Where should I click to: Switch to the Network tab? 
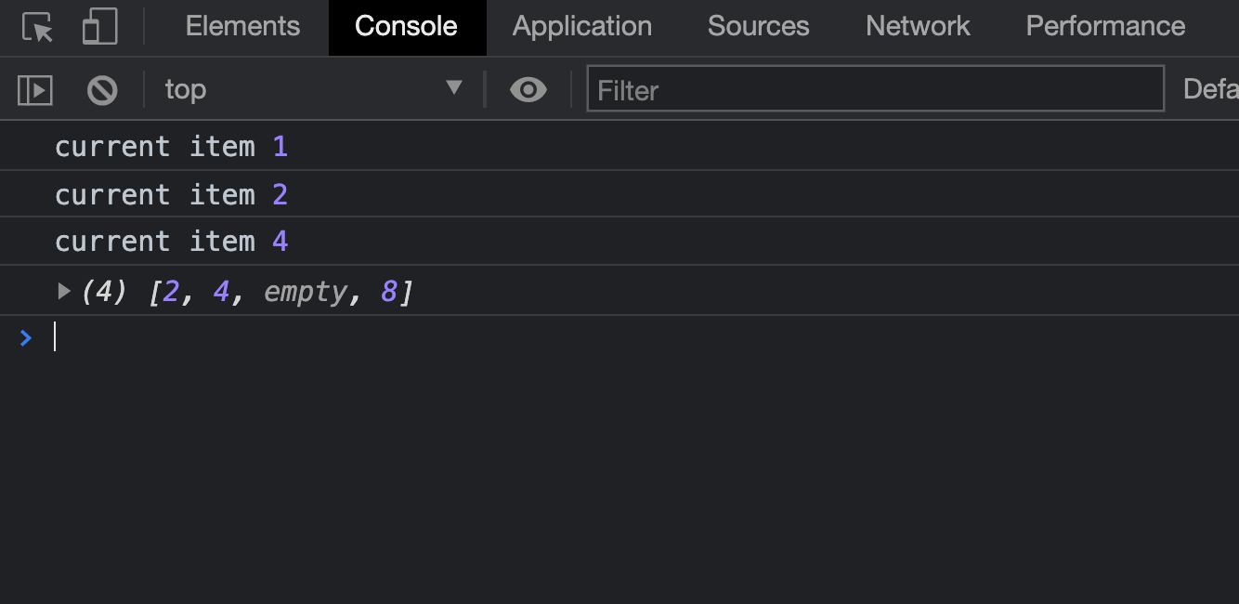[918, 26]
